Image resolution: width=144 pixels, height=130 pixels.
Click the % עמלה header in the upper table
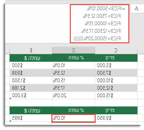coord(74,58)
